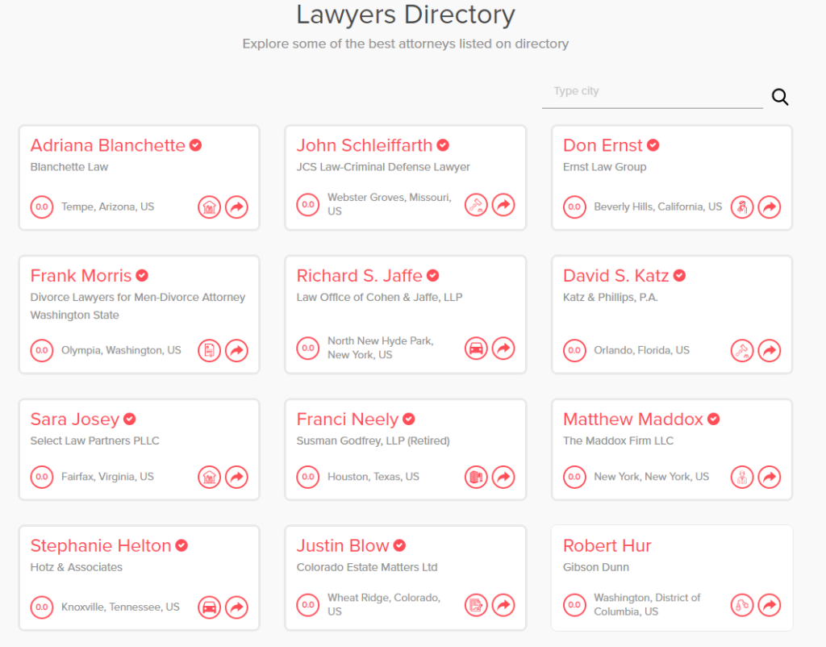
Task: Click gavel icon on John Schleiffarth card
Action: (x=476, y=205)
